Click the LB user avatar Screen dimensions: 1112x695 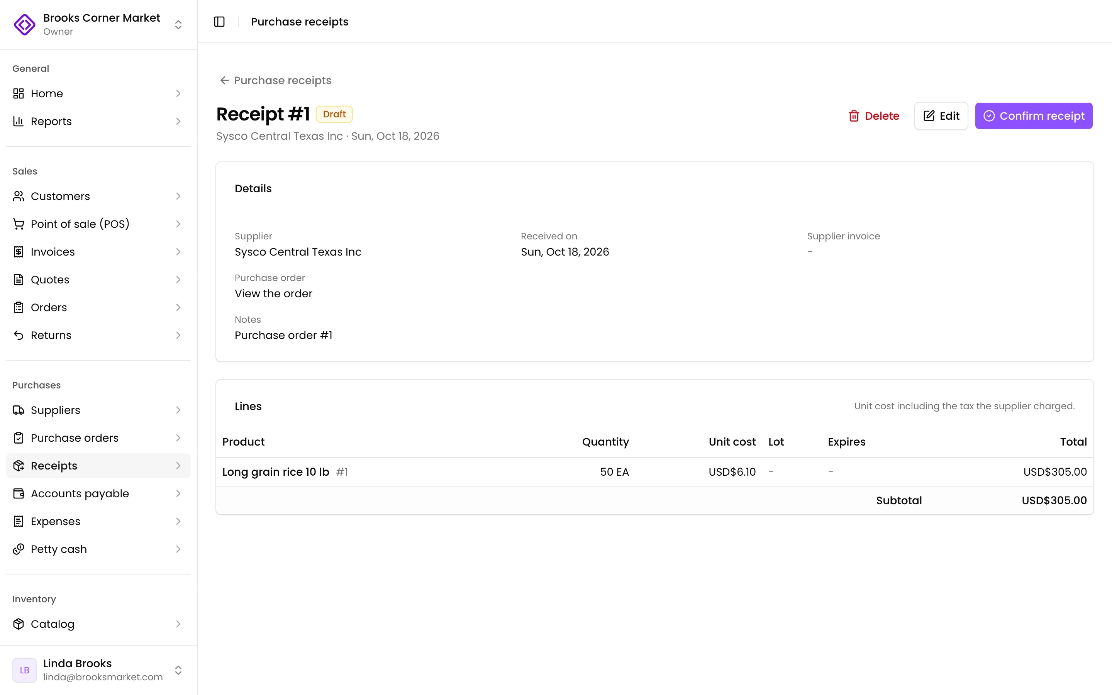pos(24,670)
